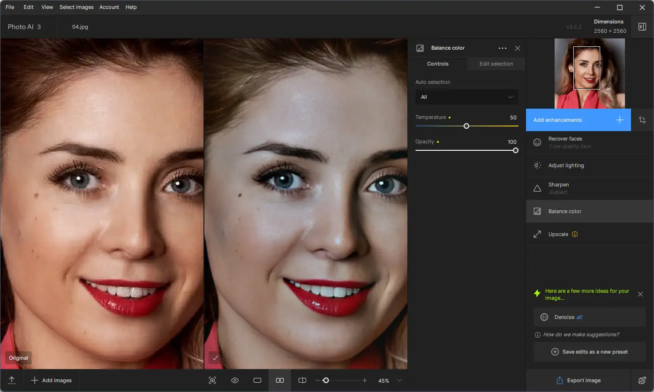Toggle the checkmark on the enhanced preview
The image size is (654, 392).
tap(215, 358)
